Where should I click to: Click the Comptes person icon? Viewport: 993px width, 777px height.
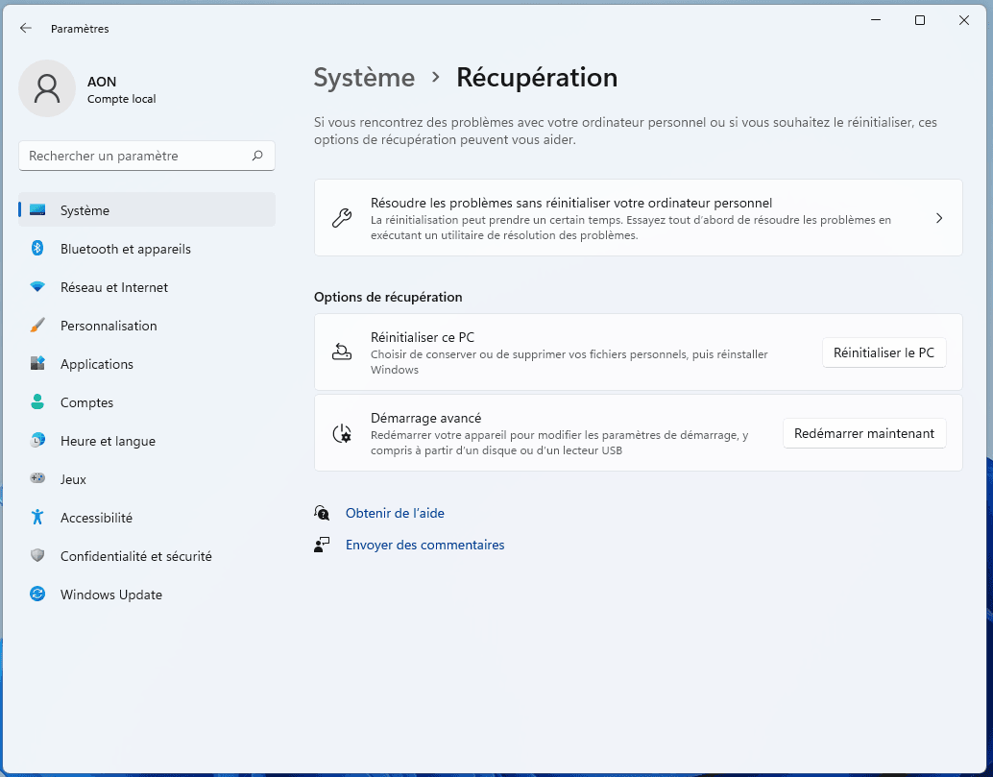point(37,402)
